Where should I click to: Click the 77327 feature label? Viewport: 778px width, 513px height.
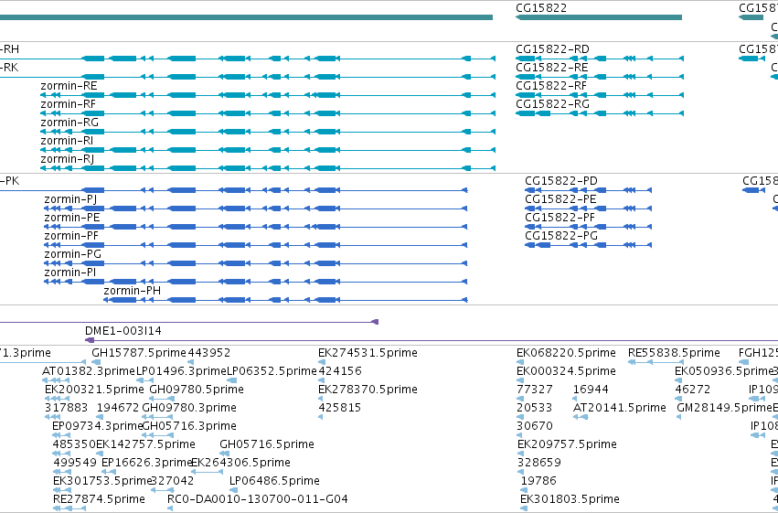coord(535,390)
